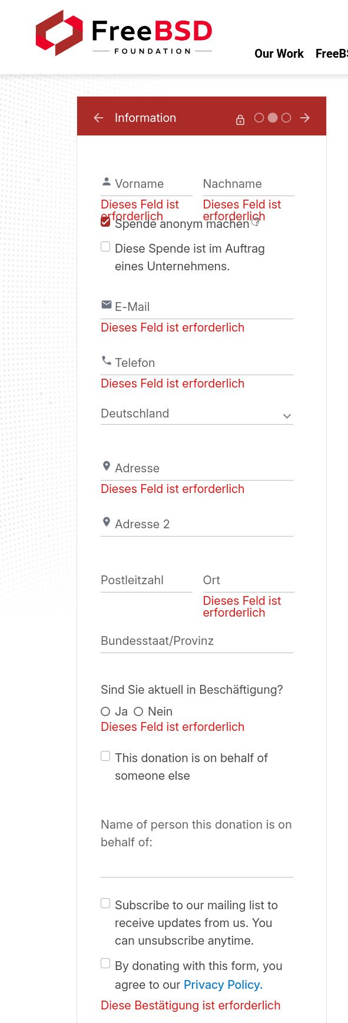Viewport: 348px width, 1023px height.
Task: Open the Privacy Policy link
Action: (x=222, y=984)
